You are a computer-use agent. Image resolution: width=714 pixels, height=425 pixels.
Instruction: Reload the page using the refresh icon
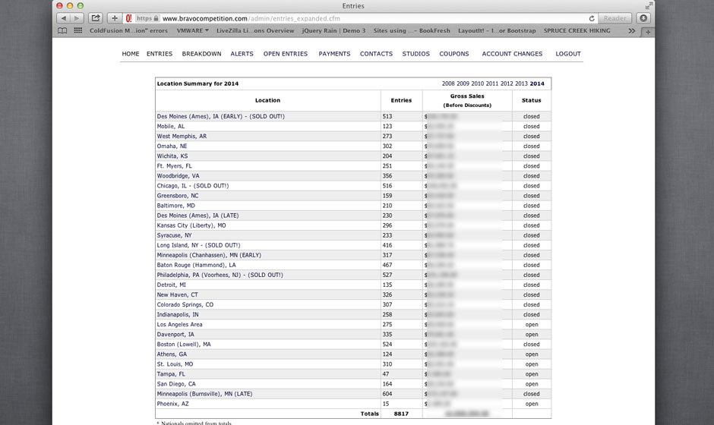[x=592, y=19]
